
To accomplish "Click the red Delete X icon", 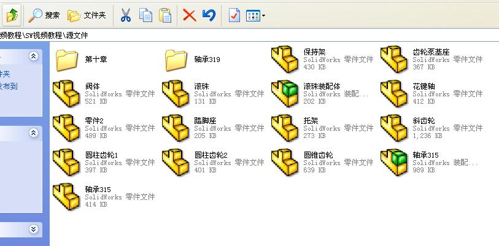I will 190,15.
